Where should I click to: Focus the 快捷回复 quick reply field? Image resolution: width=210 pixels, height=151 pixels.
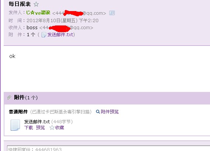[109, 148]
